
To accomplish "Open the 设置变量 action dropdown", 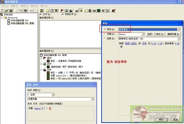I will tap(92, 99).
